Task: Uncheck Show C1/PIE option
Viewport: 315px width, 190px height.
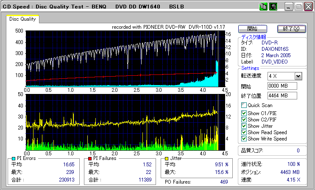Action: tap(244, 113)
